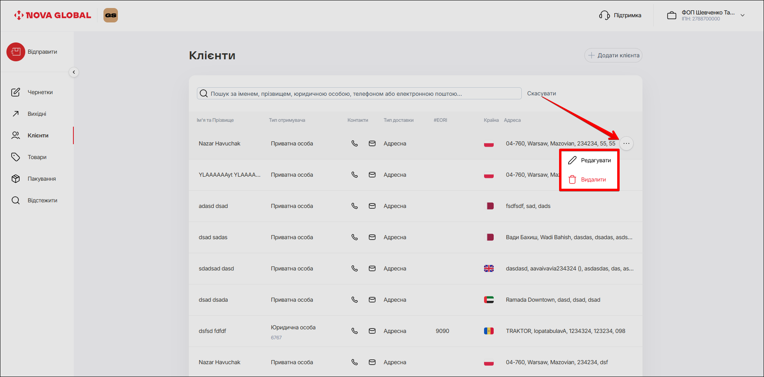The image size is (764, 377).
Task: Click email icon for adasd dsad row
Action: click(x=372, y=206)
